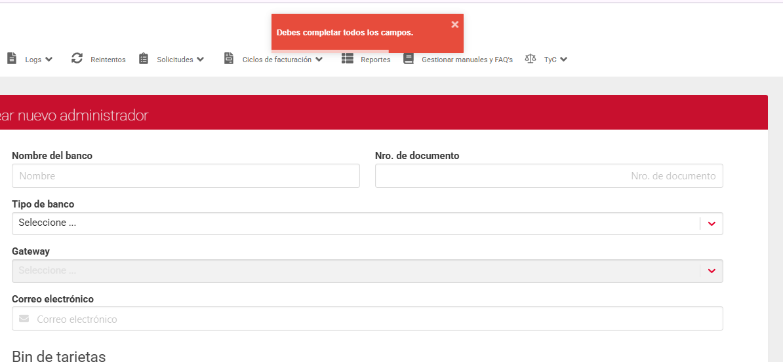The height and width of the screenshot is (362, 783).
Task: Go to Gestionar manuales y FAQ's
Action: tap(467, 60)
